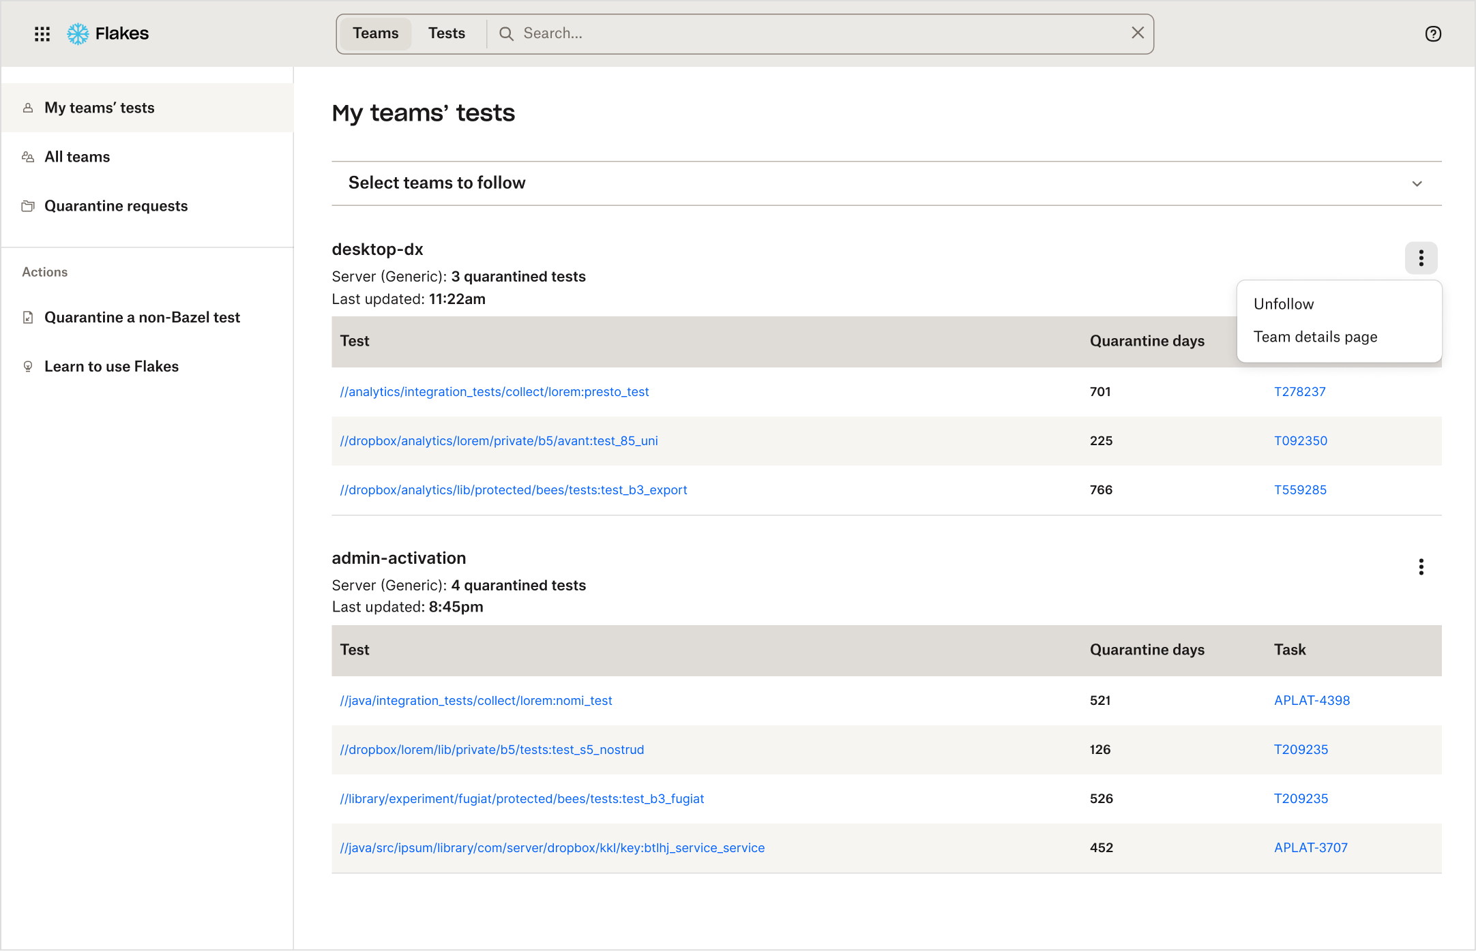The width and height of the screenshot is (1476, 951).
Task: Switch to the Teams tab
Action: click(375, 33)
